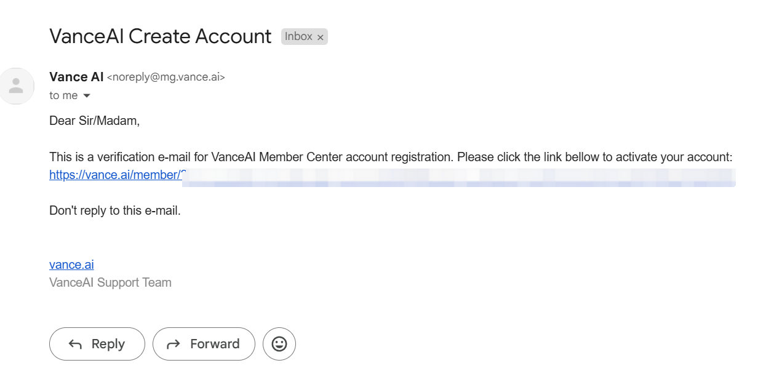Add an emoji reaction to the email

coord(279,344)
